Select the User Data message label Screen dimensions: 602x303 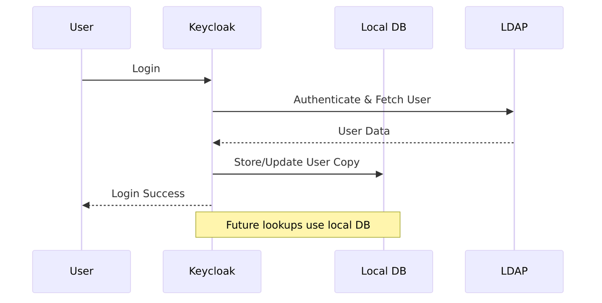tap(364, 131)
